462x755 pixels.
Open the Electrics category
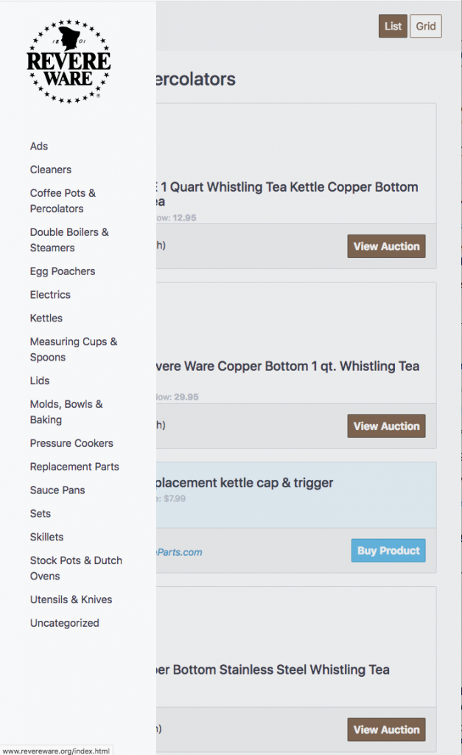pos(50,295)
